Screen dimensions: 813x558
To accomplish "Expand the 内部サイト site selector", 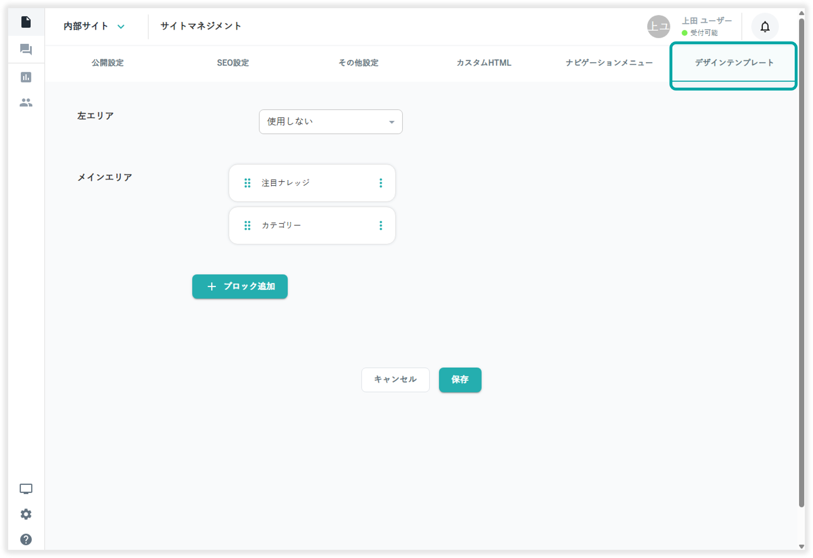I will coord(94,26).
